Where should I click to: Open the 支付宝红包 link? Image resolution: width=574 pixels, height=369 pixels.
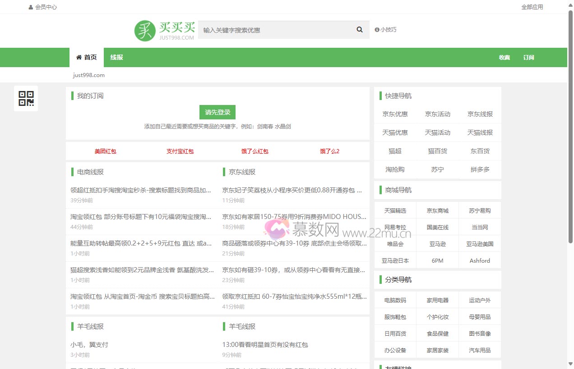[180, 151]
